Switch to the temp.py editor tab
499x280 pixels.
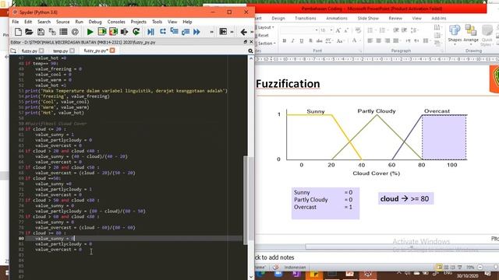click(x=61, y=51)
